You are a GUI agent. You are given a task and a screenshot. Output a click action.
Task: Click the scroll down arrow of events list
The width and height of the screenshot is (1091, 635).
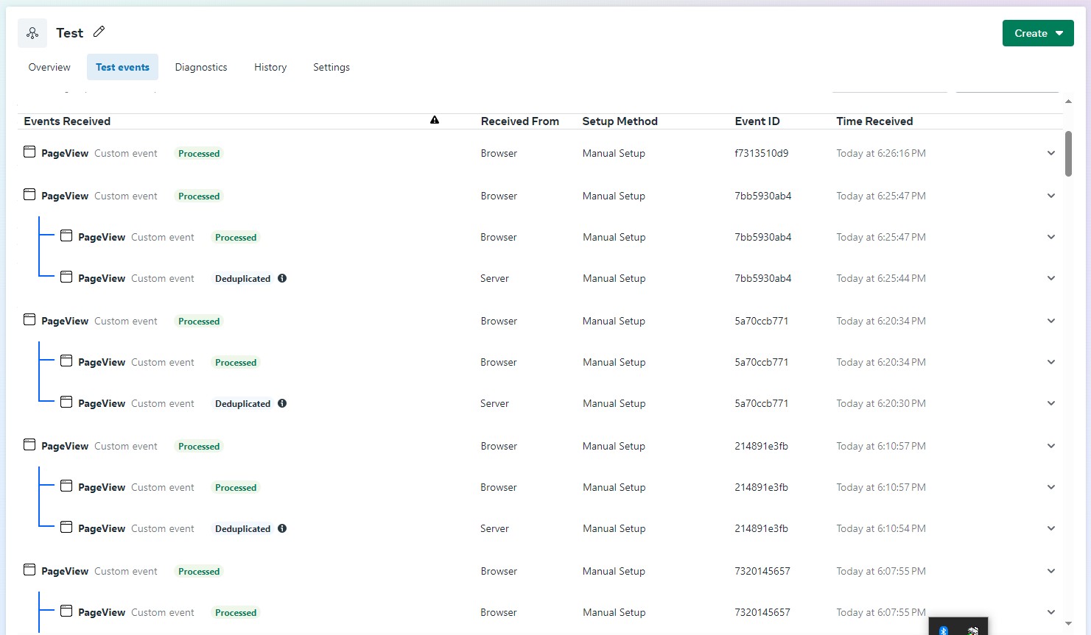(x=1068, y=623)
